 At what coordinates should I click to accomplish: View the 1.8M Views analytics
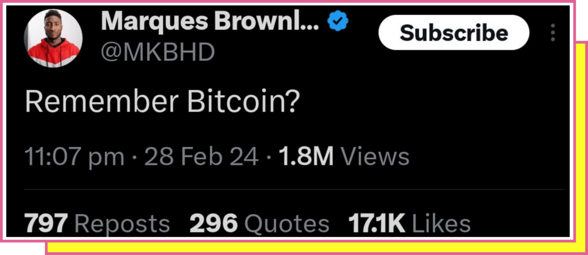(x=344, y=157)
